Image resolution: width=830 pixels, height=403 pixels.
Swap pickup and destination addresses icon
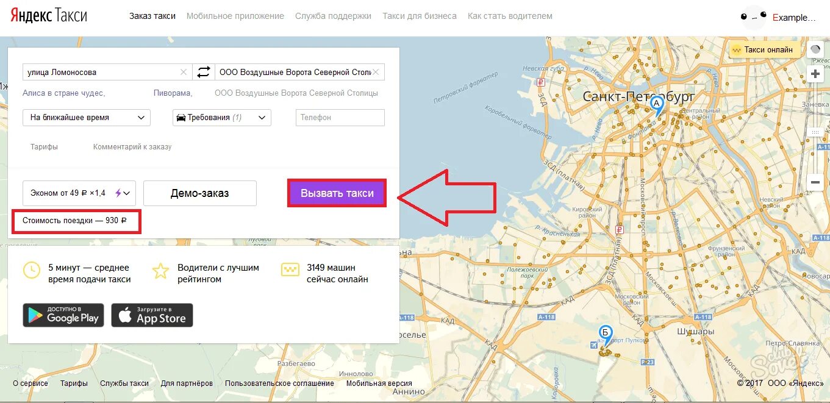(x=203, y=72)
